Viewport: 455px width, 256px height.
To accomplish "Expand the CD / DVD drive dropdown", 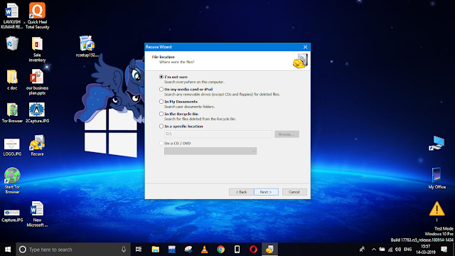I will [210, 151].
